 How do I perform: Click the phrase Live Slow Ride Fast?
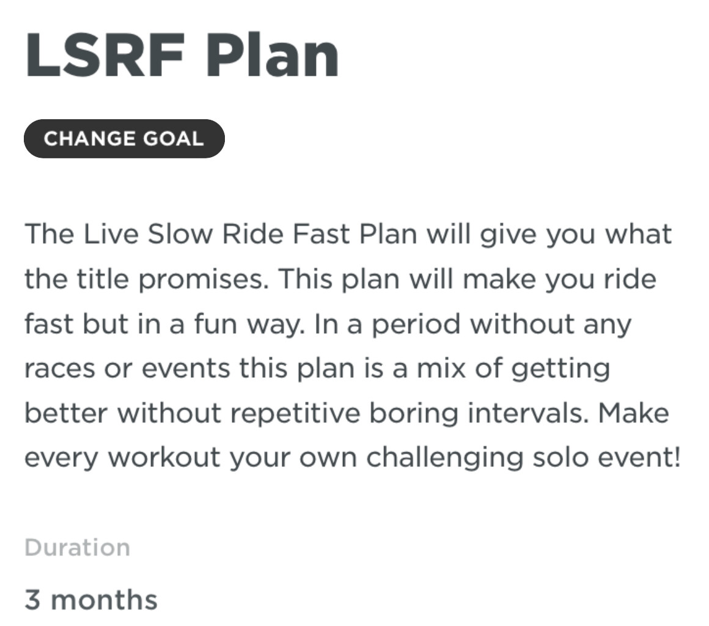pyautogui.click(x=216, y=234)
